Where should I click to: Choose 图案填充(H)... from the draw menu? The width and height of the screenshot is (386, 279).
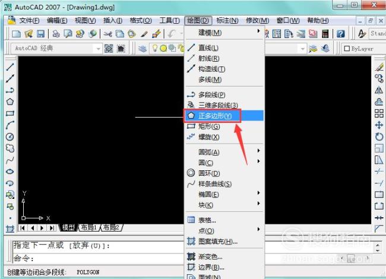click(224, 242)
